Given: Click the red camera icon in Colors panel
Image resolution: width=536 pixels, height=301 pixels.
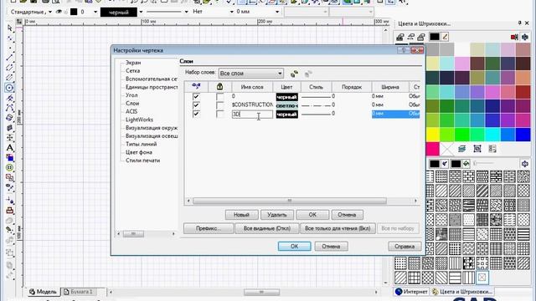Looking at the screenshot, I should pos(514,37).
